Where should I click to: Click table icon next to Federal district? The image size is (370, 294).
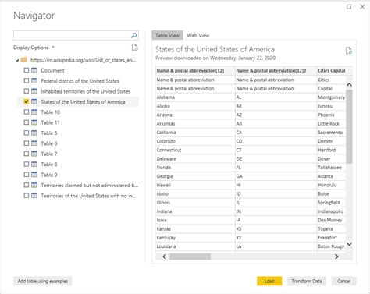point(34,80)
